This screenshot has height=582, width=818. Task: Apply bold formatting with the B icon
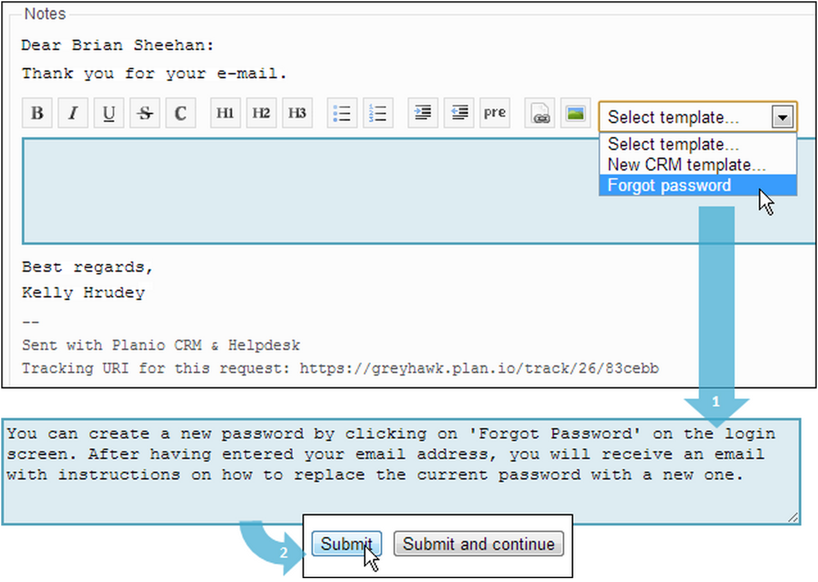(37, 113)
